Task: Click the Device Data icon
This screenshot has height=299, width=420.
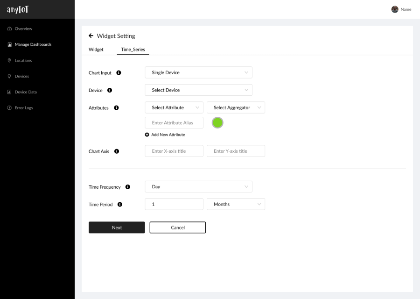Action: 9,92
